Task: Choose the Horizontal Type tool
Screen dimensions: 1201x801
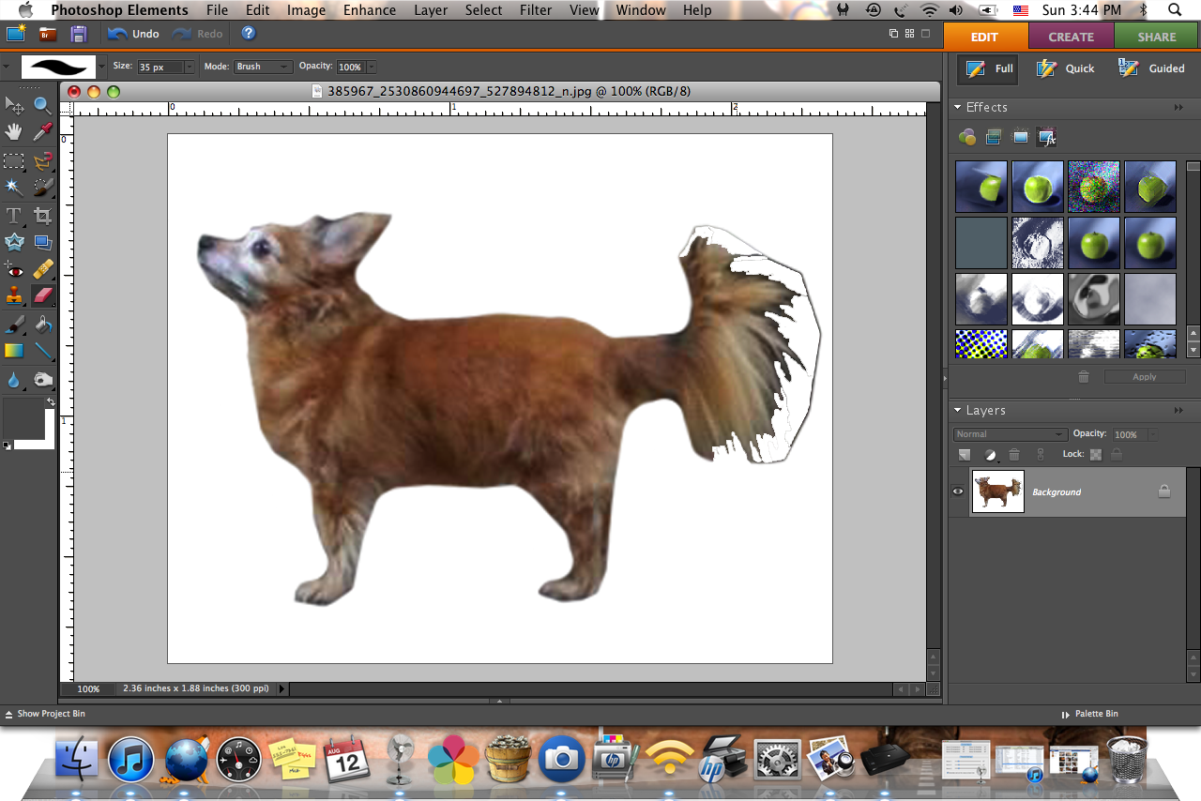Action: [14, 216]
